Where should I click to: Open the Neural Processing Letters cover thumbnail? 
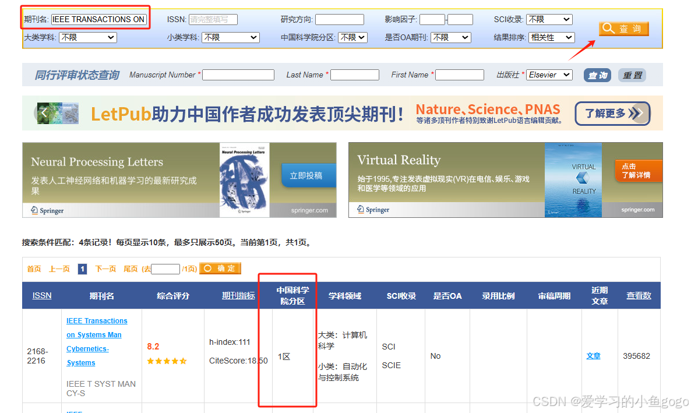[x=245, y=180]
